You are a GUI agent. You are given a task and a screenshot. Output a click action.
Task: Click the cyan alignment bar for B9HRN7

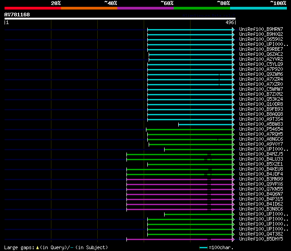coord(190,30)
